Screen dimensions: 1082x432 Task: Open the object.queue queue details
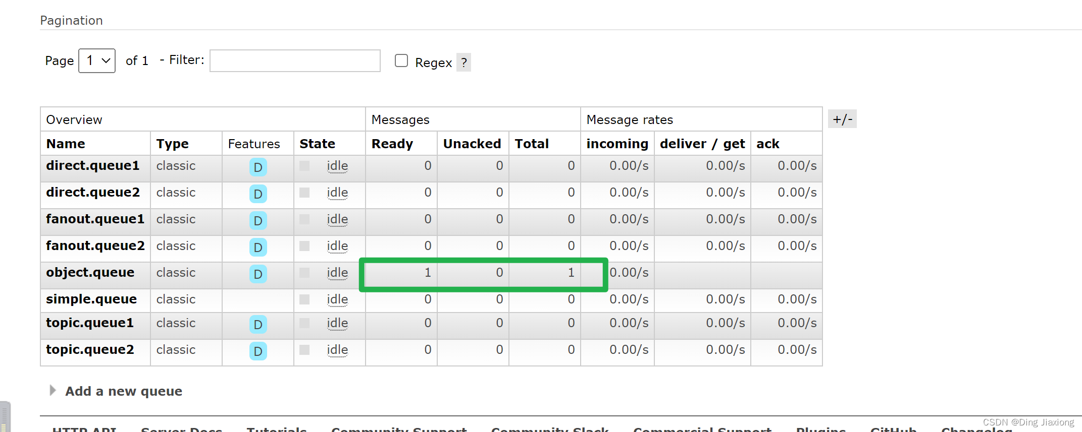90,272
